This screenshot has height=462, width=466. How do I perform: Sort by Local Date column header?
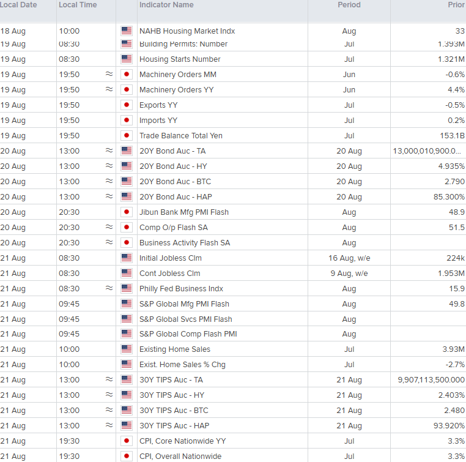pyautogui.click(x=18, y=5)
